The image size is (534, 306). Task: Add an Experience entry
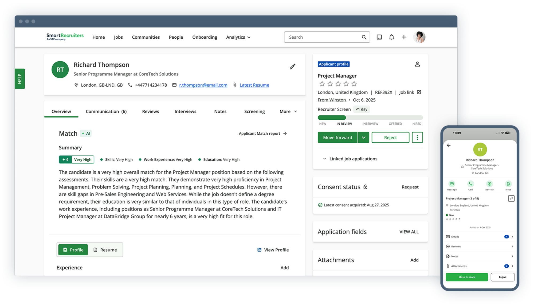[284, 268]
